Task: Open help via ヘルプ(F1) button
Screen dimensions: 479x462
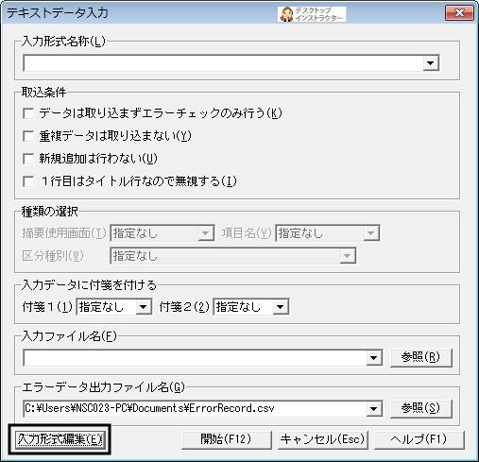Action: 419,439
